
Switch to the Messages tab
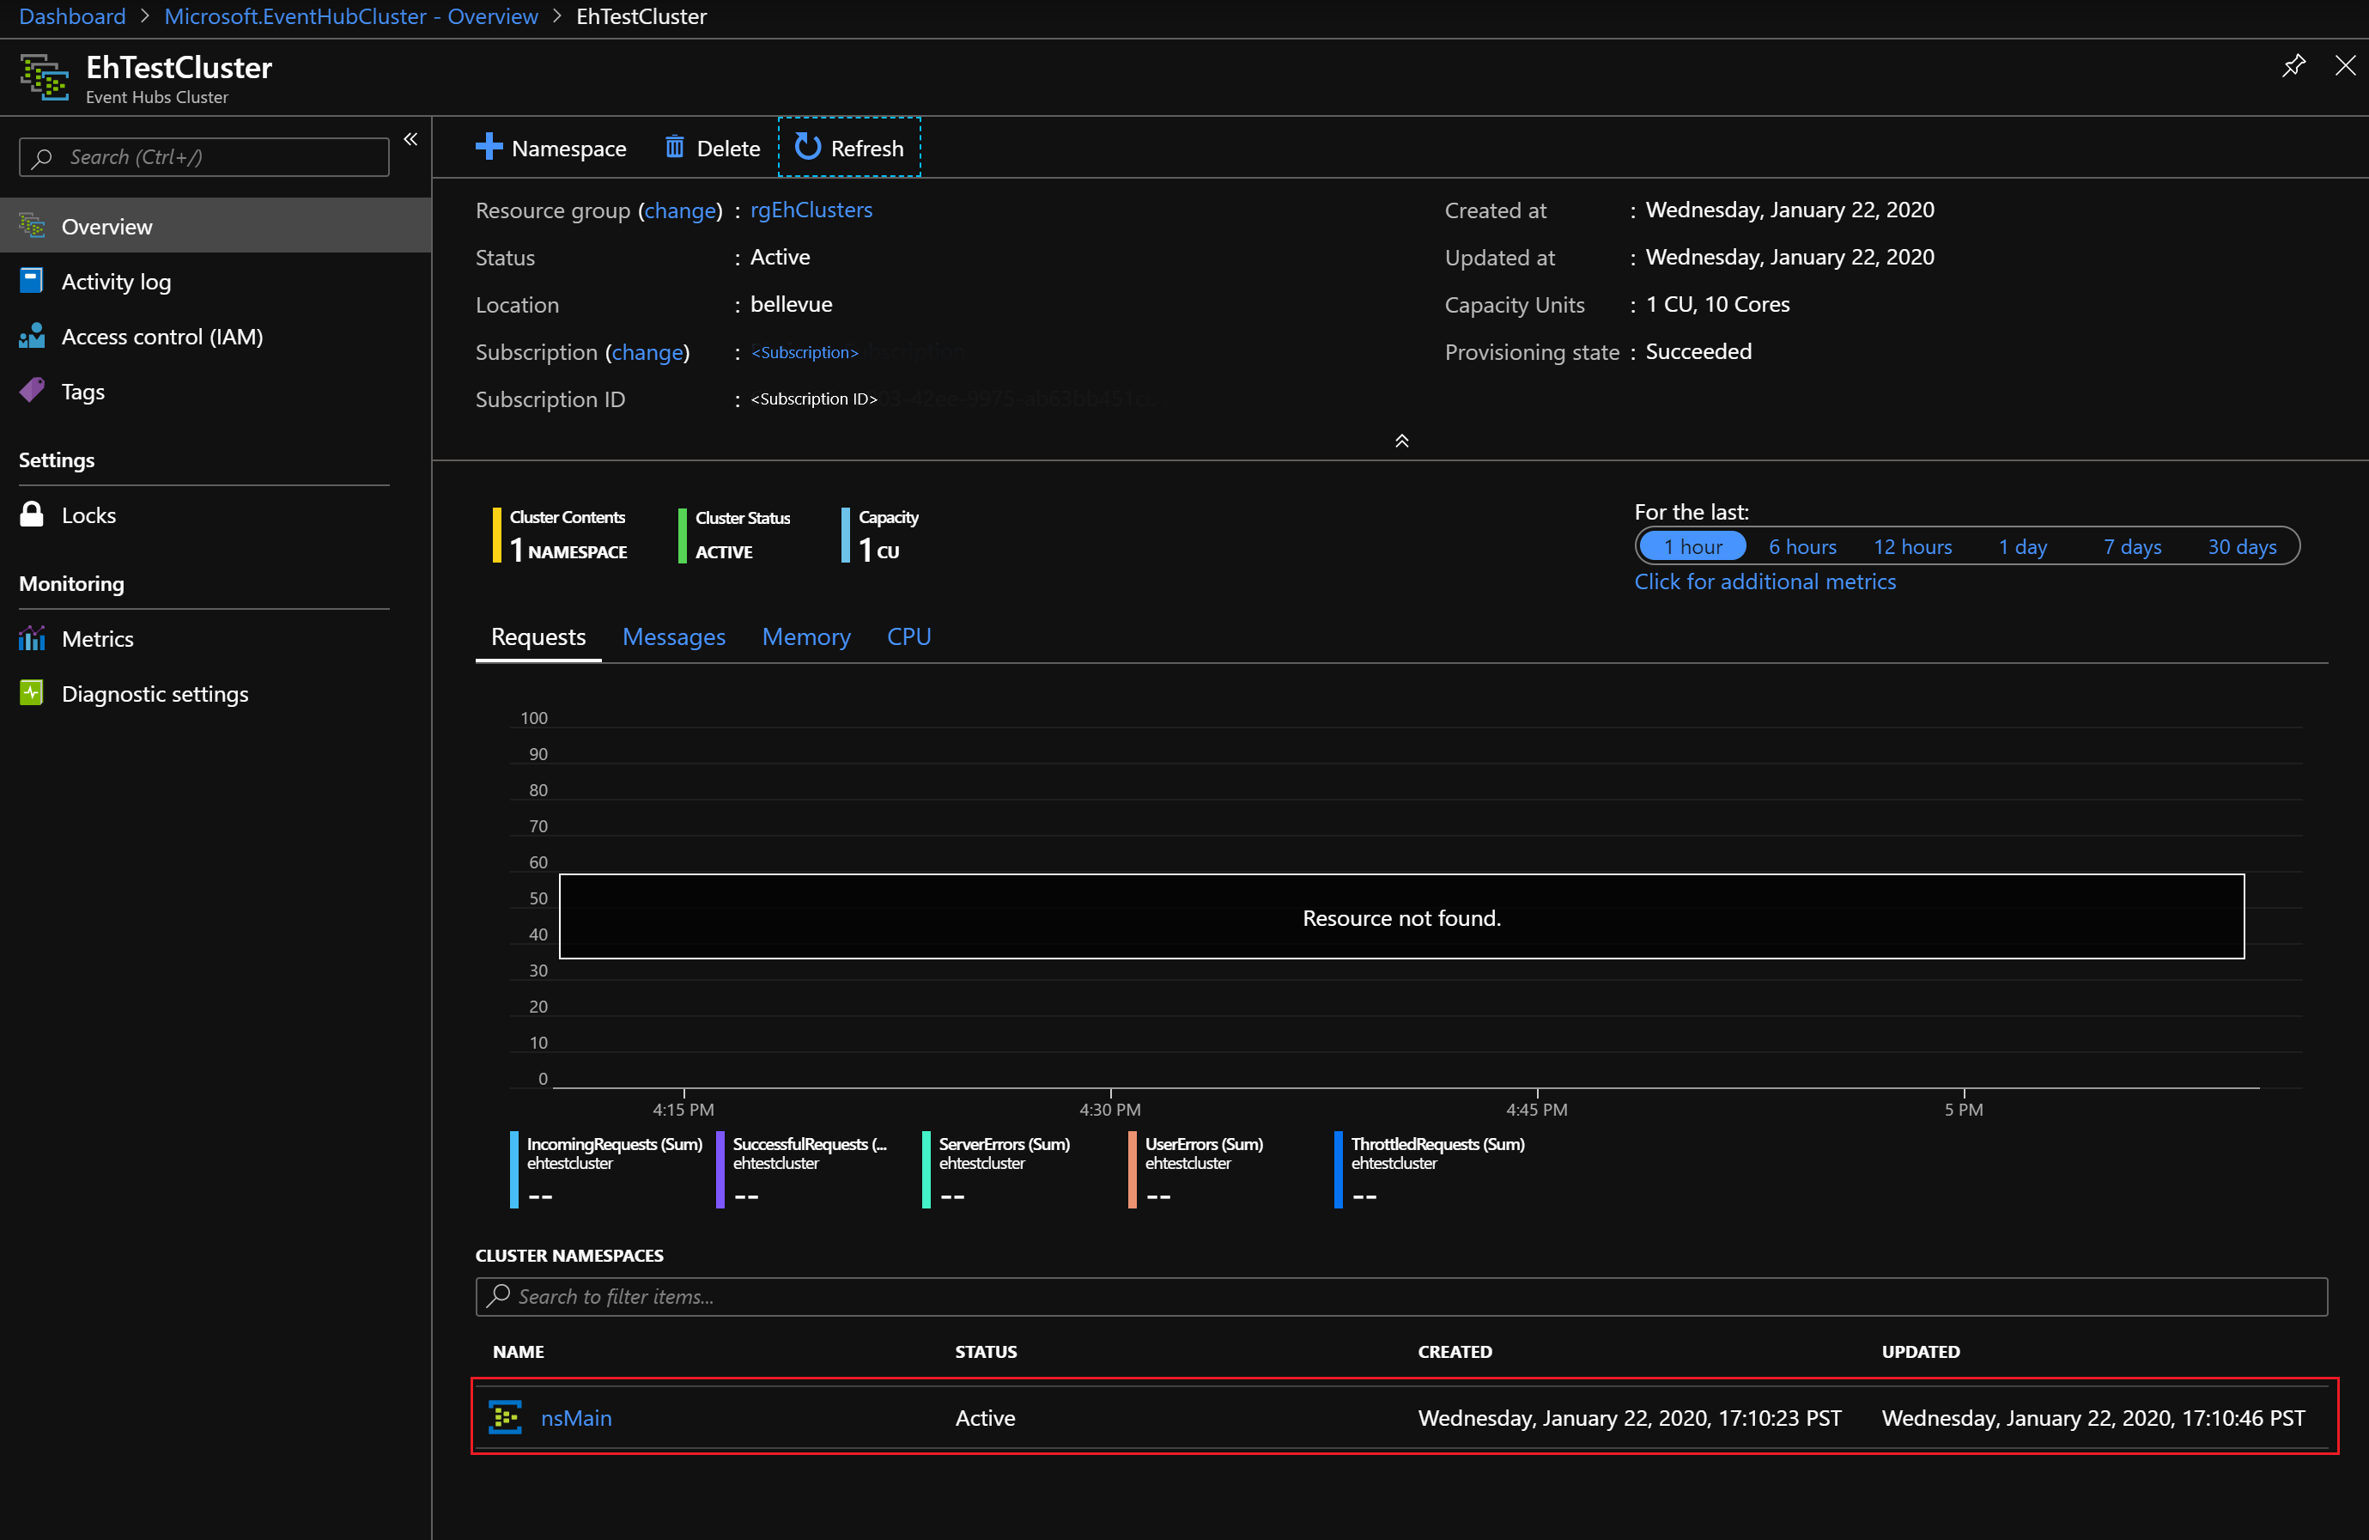click(674, 636)
